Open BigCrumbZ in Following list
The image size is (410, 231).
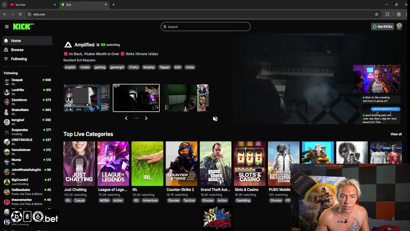pos(27,182)
